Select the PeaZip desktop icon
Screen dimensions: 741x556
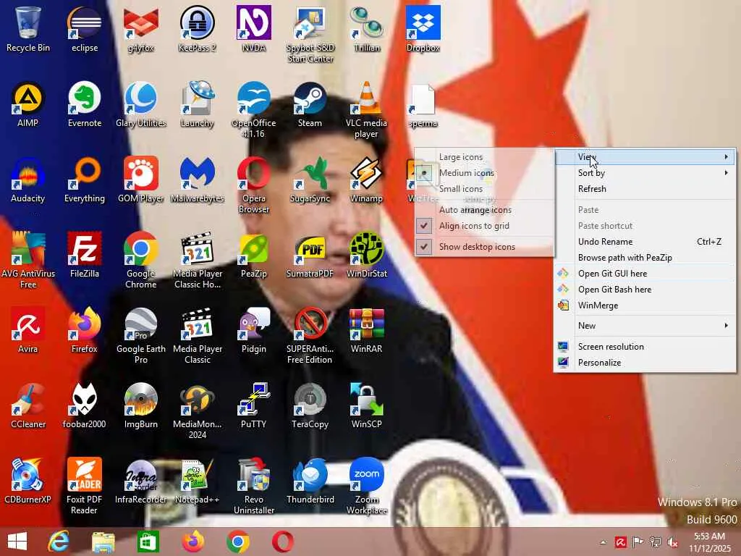pos(254,255)
